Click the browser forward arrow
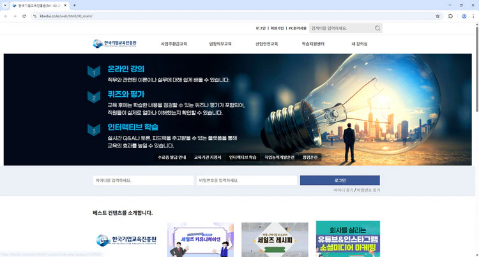The width and height of the screenshot is (479, 257). (15, 16)
